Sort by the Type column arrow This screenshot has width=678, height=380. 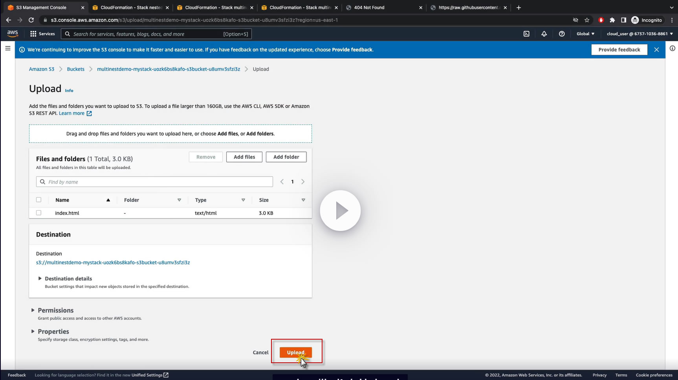[x=243, y=200]
